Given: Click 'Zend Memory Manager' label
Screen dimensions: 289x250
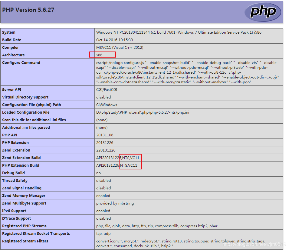Looking at the screenshot, I should pos(24,195).
